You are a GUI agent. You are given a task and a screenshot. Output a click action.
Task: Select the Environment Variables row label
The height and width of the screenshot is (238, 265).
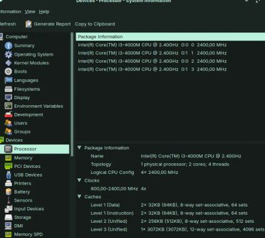click(38, 106)
